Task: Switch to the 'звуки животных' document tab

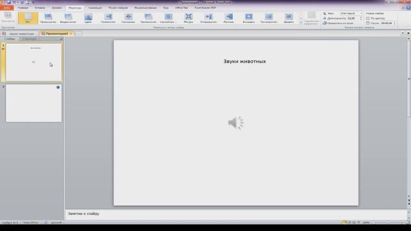Action: (20, 33)
